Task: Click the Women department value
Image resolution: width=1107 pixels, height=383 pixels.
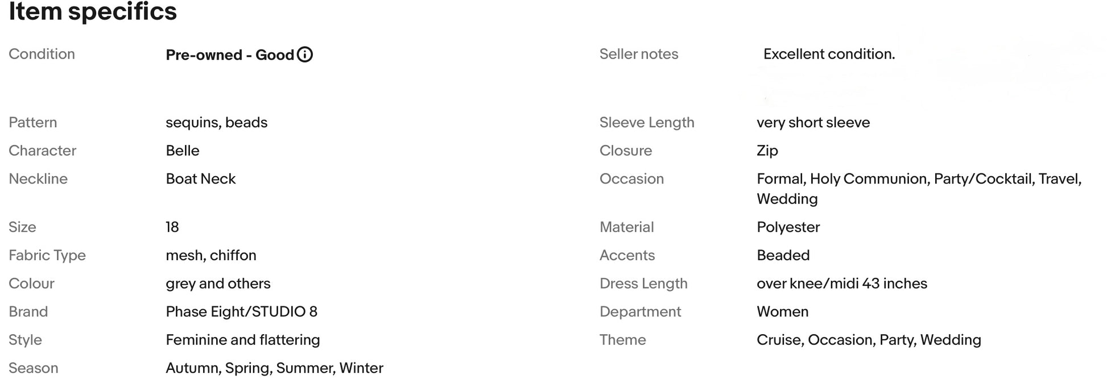Action: 782,311
